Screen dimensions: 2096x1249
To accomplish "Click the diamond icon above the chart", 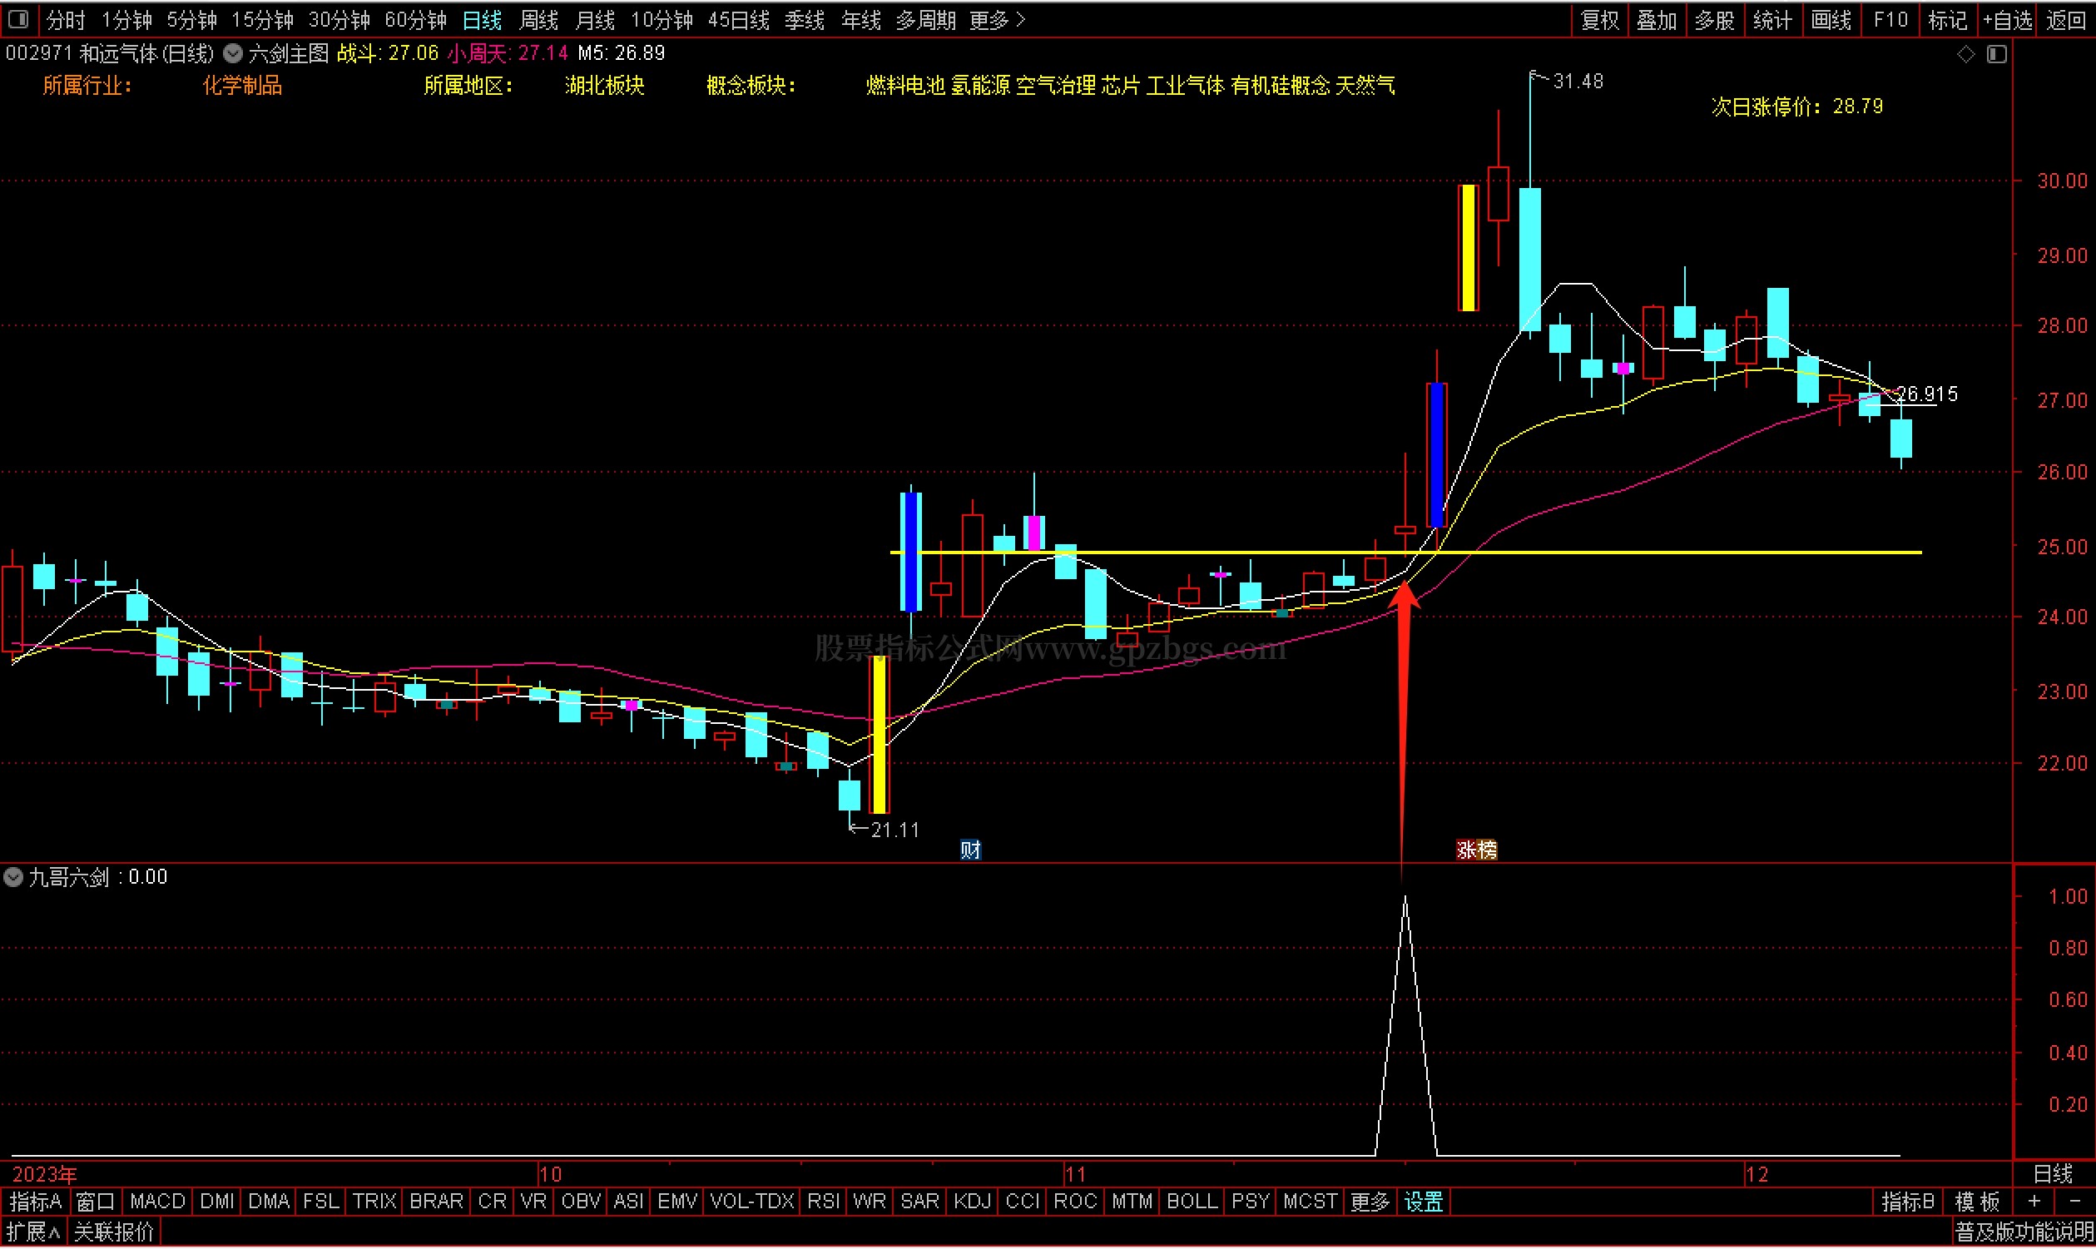I will click(1965, 55).
